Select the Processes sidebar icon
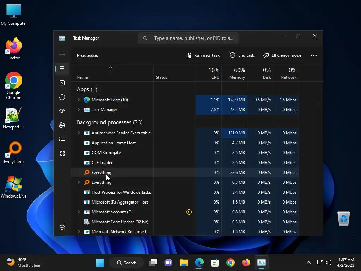Image resolution: width=361 pixels, height=271 pixels. (62, 69)
